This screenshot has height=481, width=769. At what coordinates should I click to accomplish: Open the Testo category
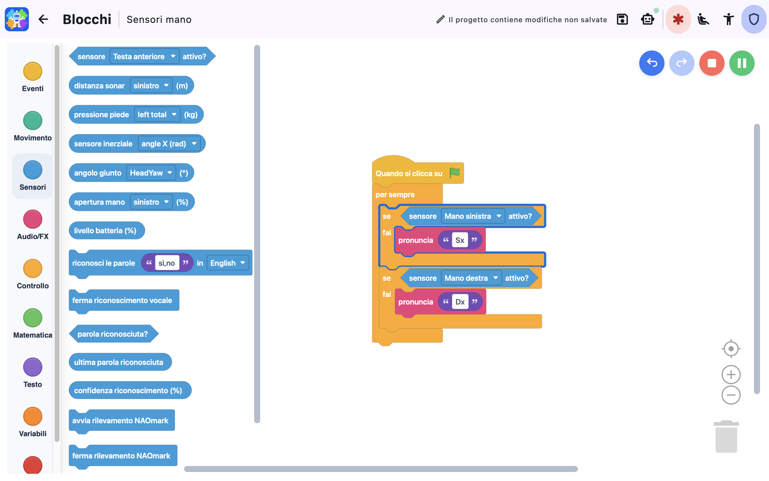coord(32,373)
